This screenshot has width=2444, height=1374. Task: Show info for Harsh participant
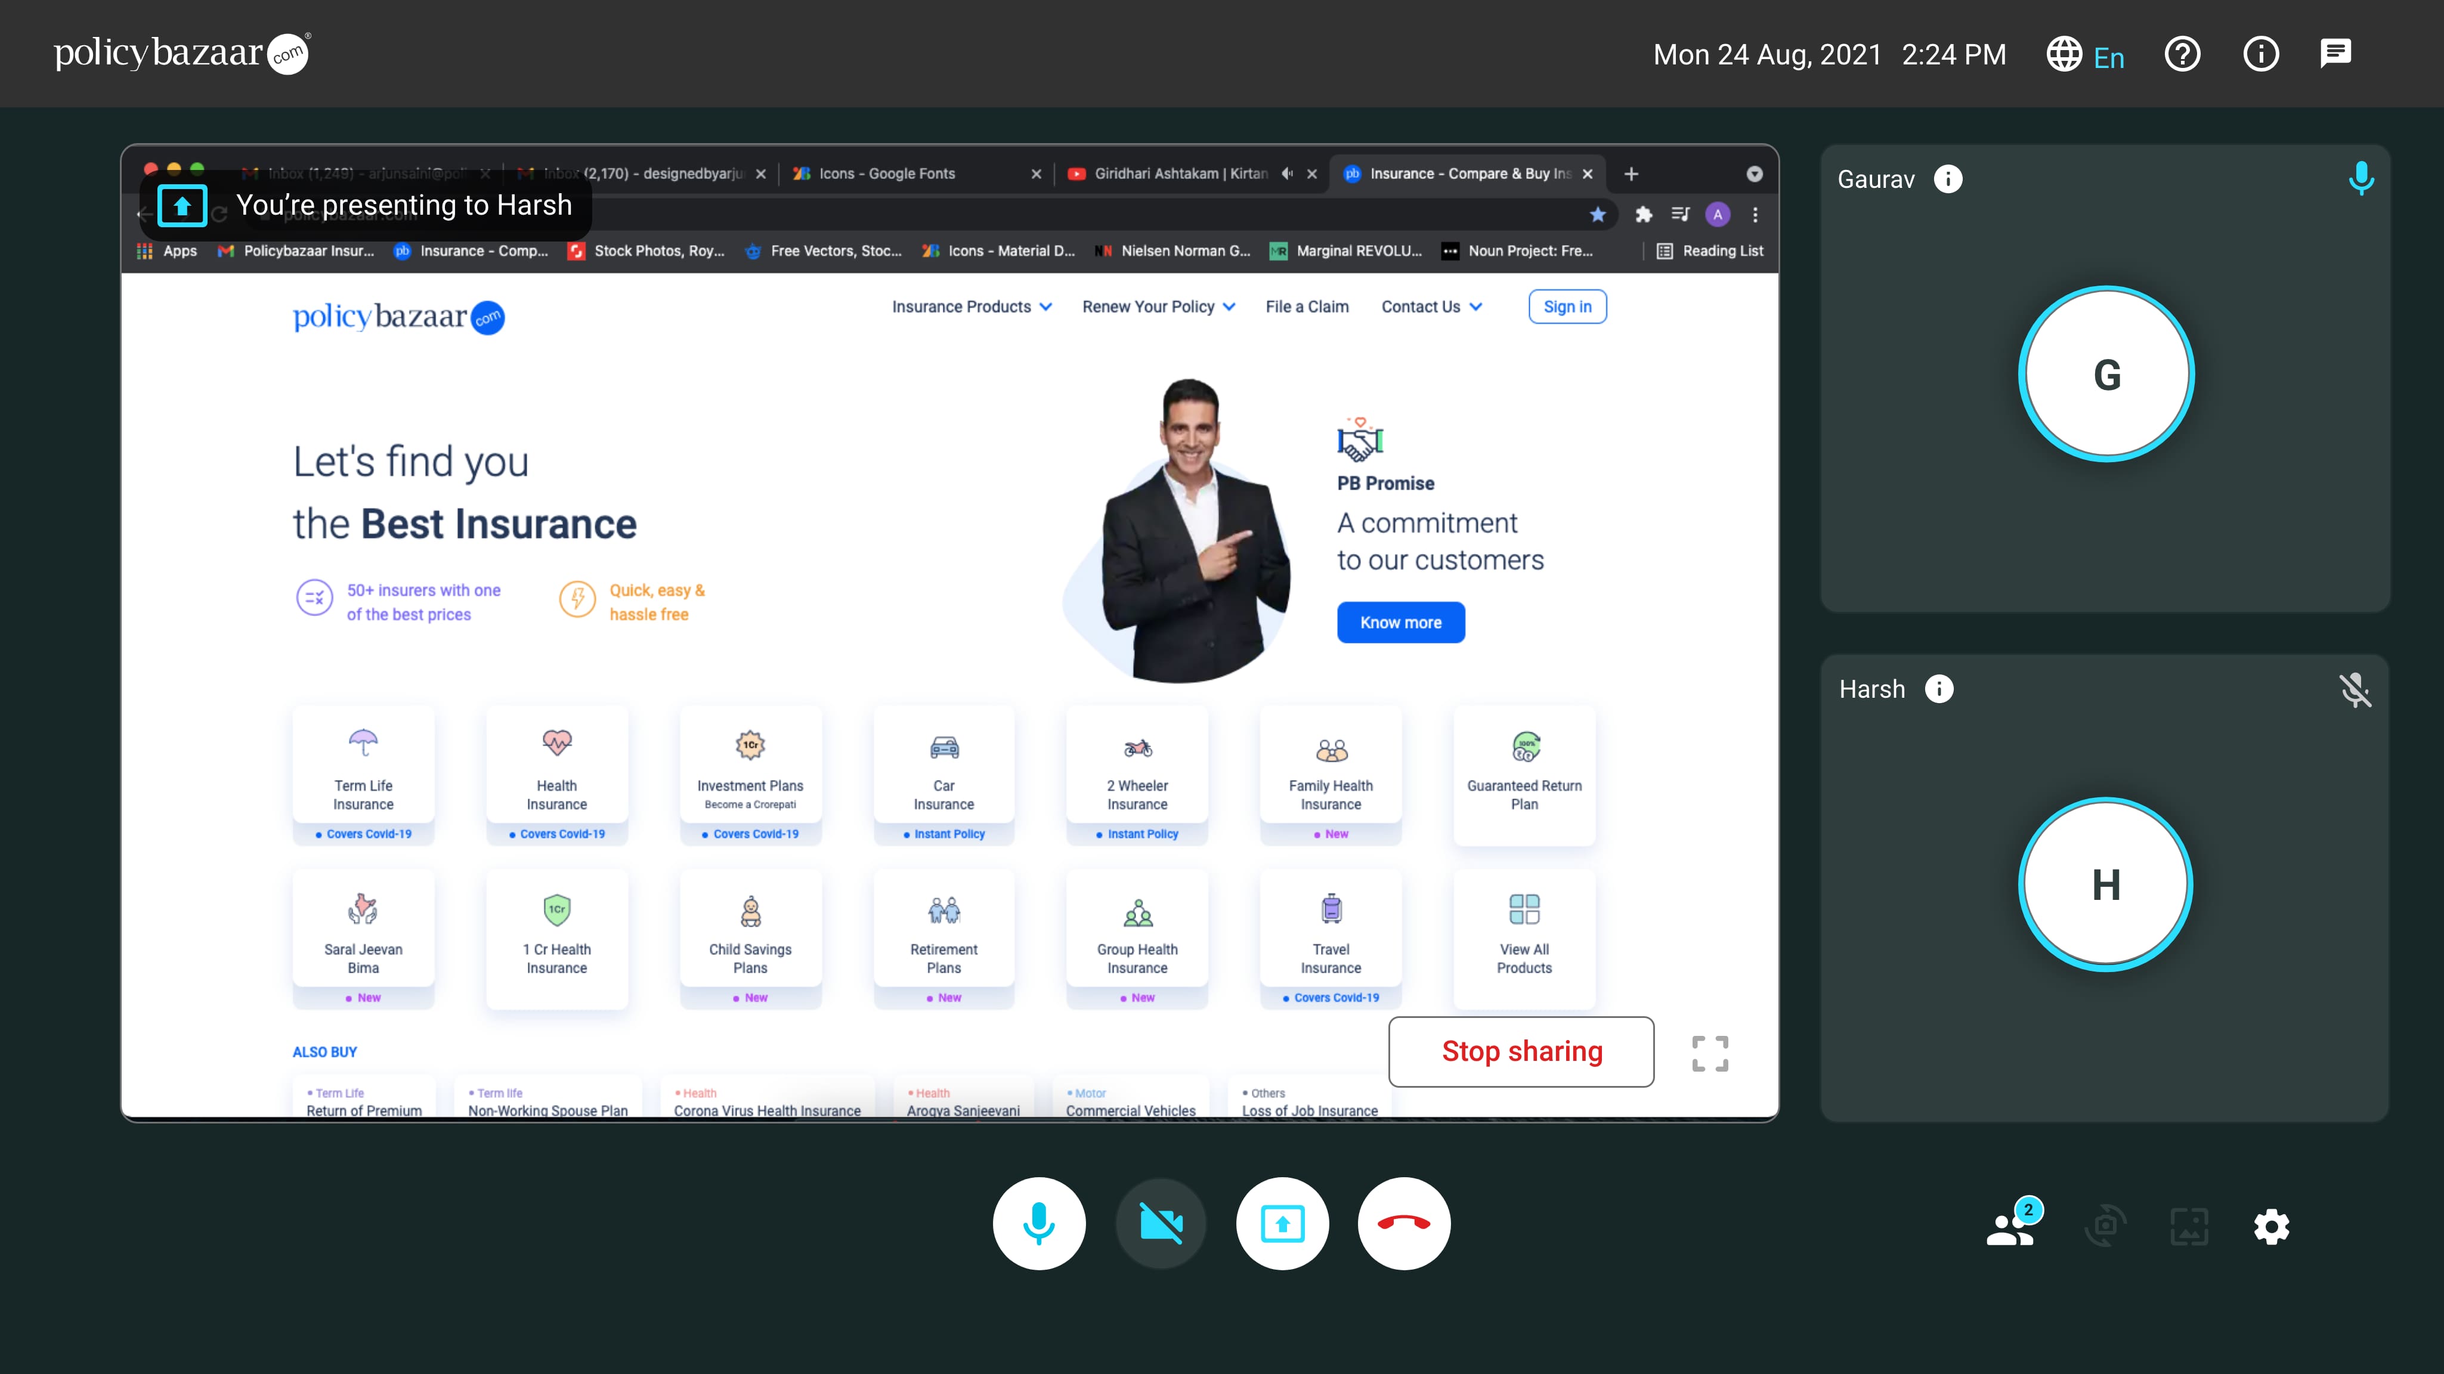point(1939,689)
